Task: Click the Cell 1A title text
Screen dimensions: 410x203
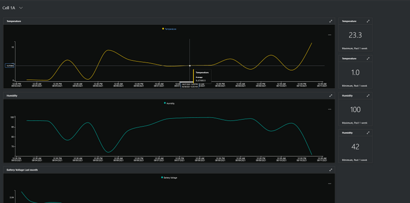Action: [9, 8]
